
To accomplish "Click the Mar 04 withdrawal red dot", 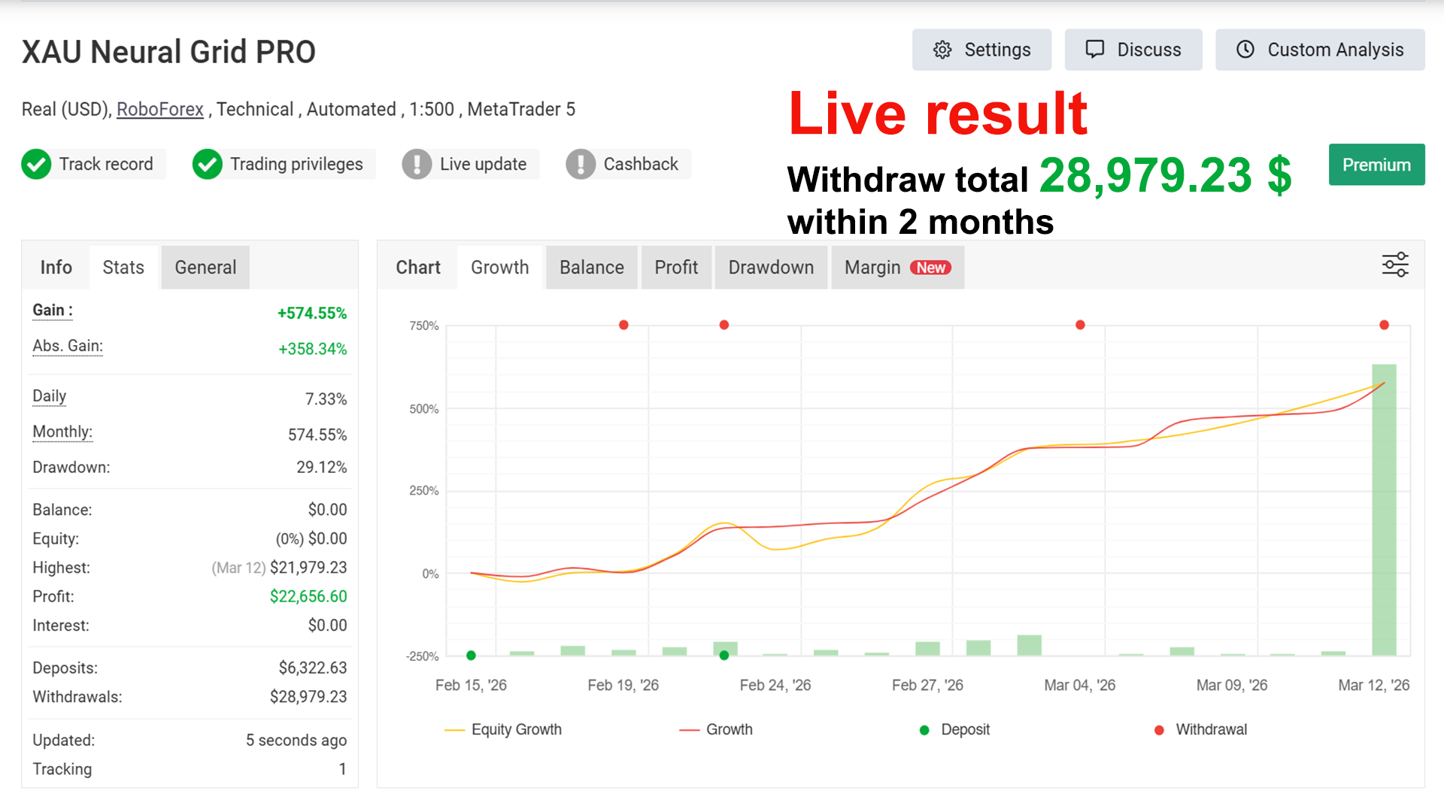I will (1080, 325).
